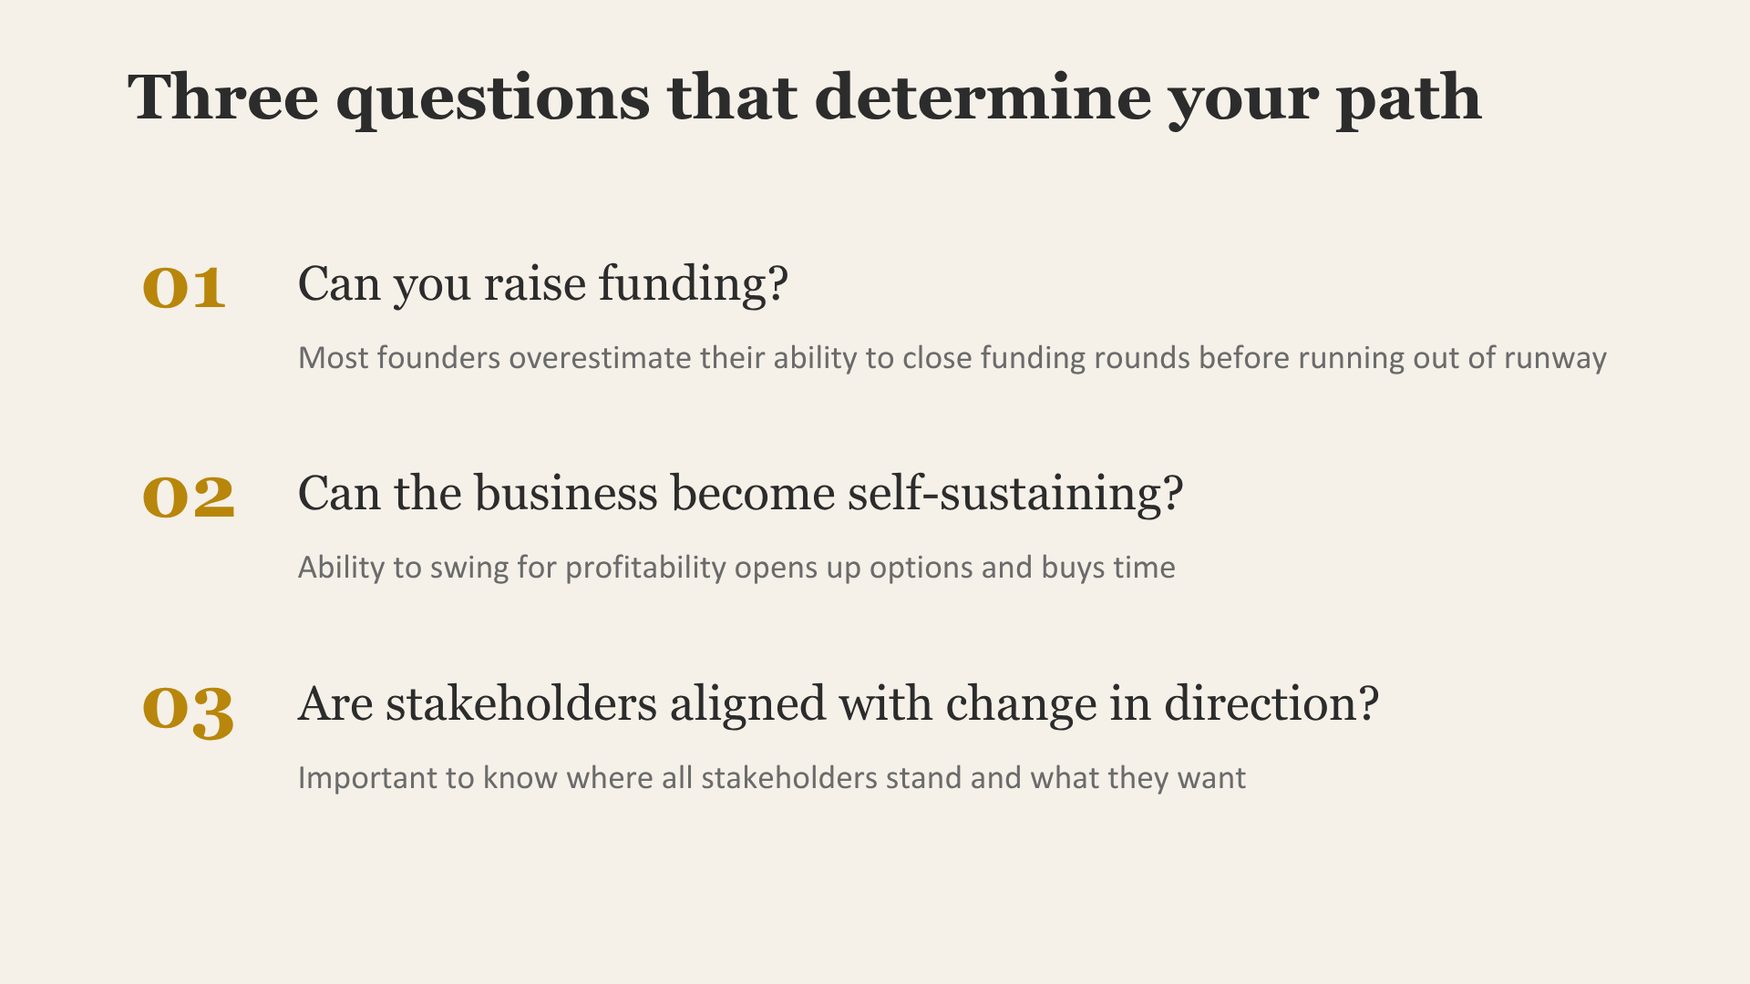This screenshot has width=1750, height=984.
Task: Select the 'Important to know where all stakeholders stand' line
Action: tap(772, 778)
